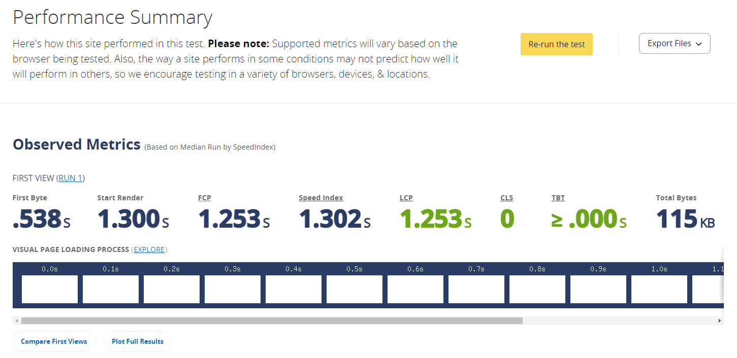Click the CLS metric label
737x358 pixels.
click(506, 198)
